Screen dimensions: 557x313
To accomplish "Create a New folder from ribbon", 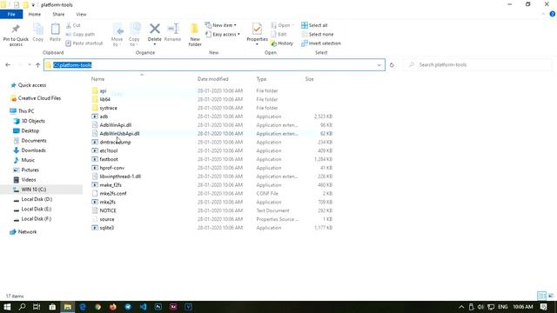I will click(195, 35).
